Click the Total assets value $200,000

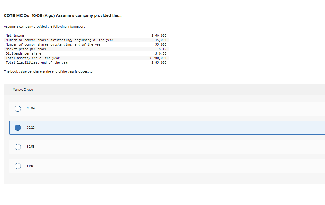click(158, 58)
